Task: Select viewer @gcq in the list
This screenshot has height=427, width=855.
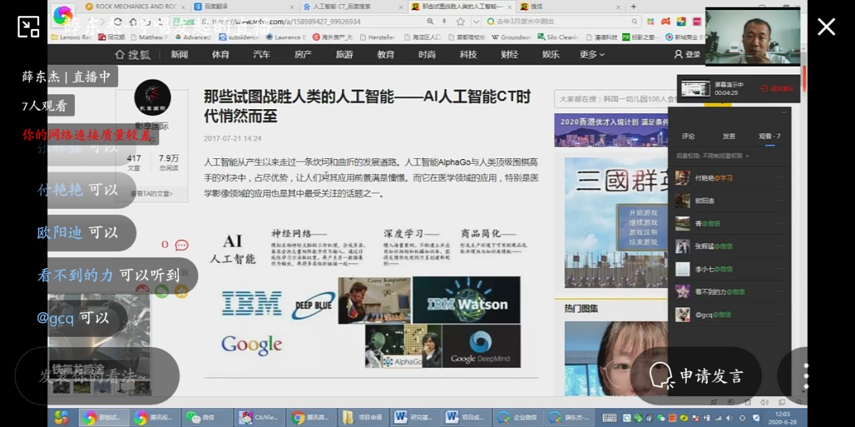Action: point(730,315)
